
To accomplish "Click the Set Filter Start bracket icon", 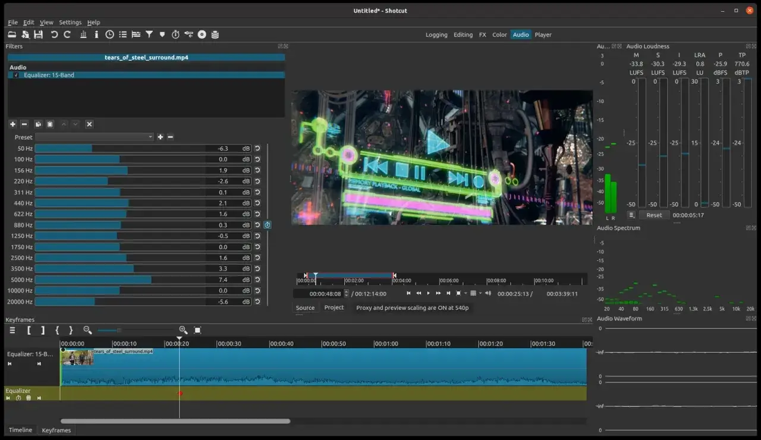I will 30,331.
